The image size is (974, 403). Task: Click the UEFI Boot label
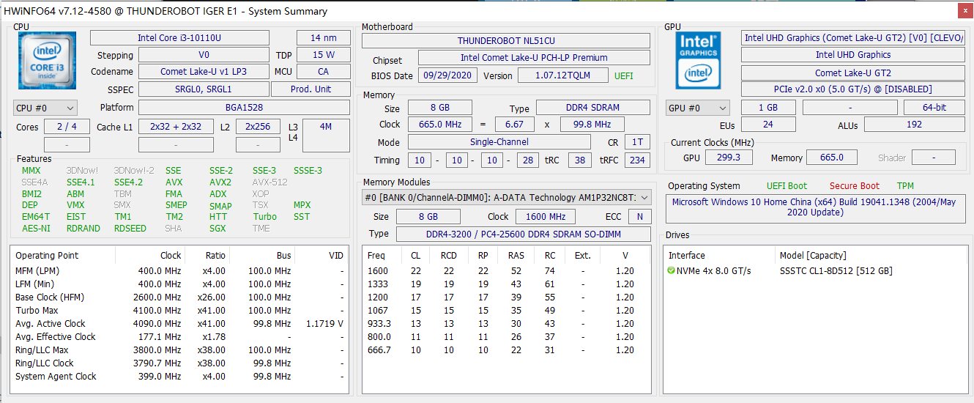pos(787,186)
